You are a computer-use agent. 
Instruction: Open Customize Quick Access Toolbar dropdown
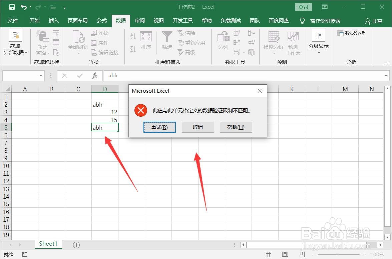tap(64, 7)
